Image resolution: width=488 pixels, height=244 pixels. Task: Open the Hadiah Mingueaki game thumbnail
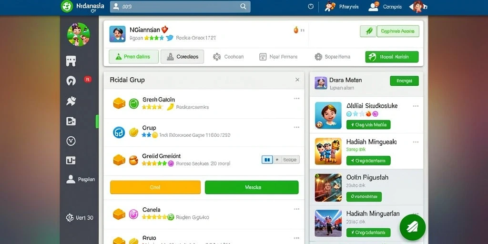coord(328,151)
